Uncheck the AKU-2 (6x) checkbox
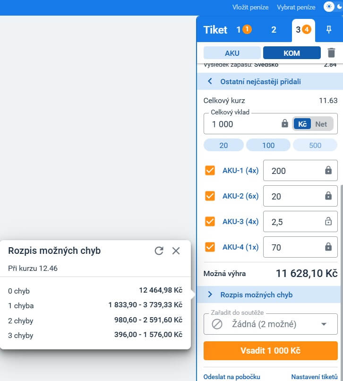Image resolution: width=343 pixels, height=381 pixels. point(210,196)
